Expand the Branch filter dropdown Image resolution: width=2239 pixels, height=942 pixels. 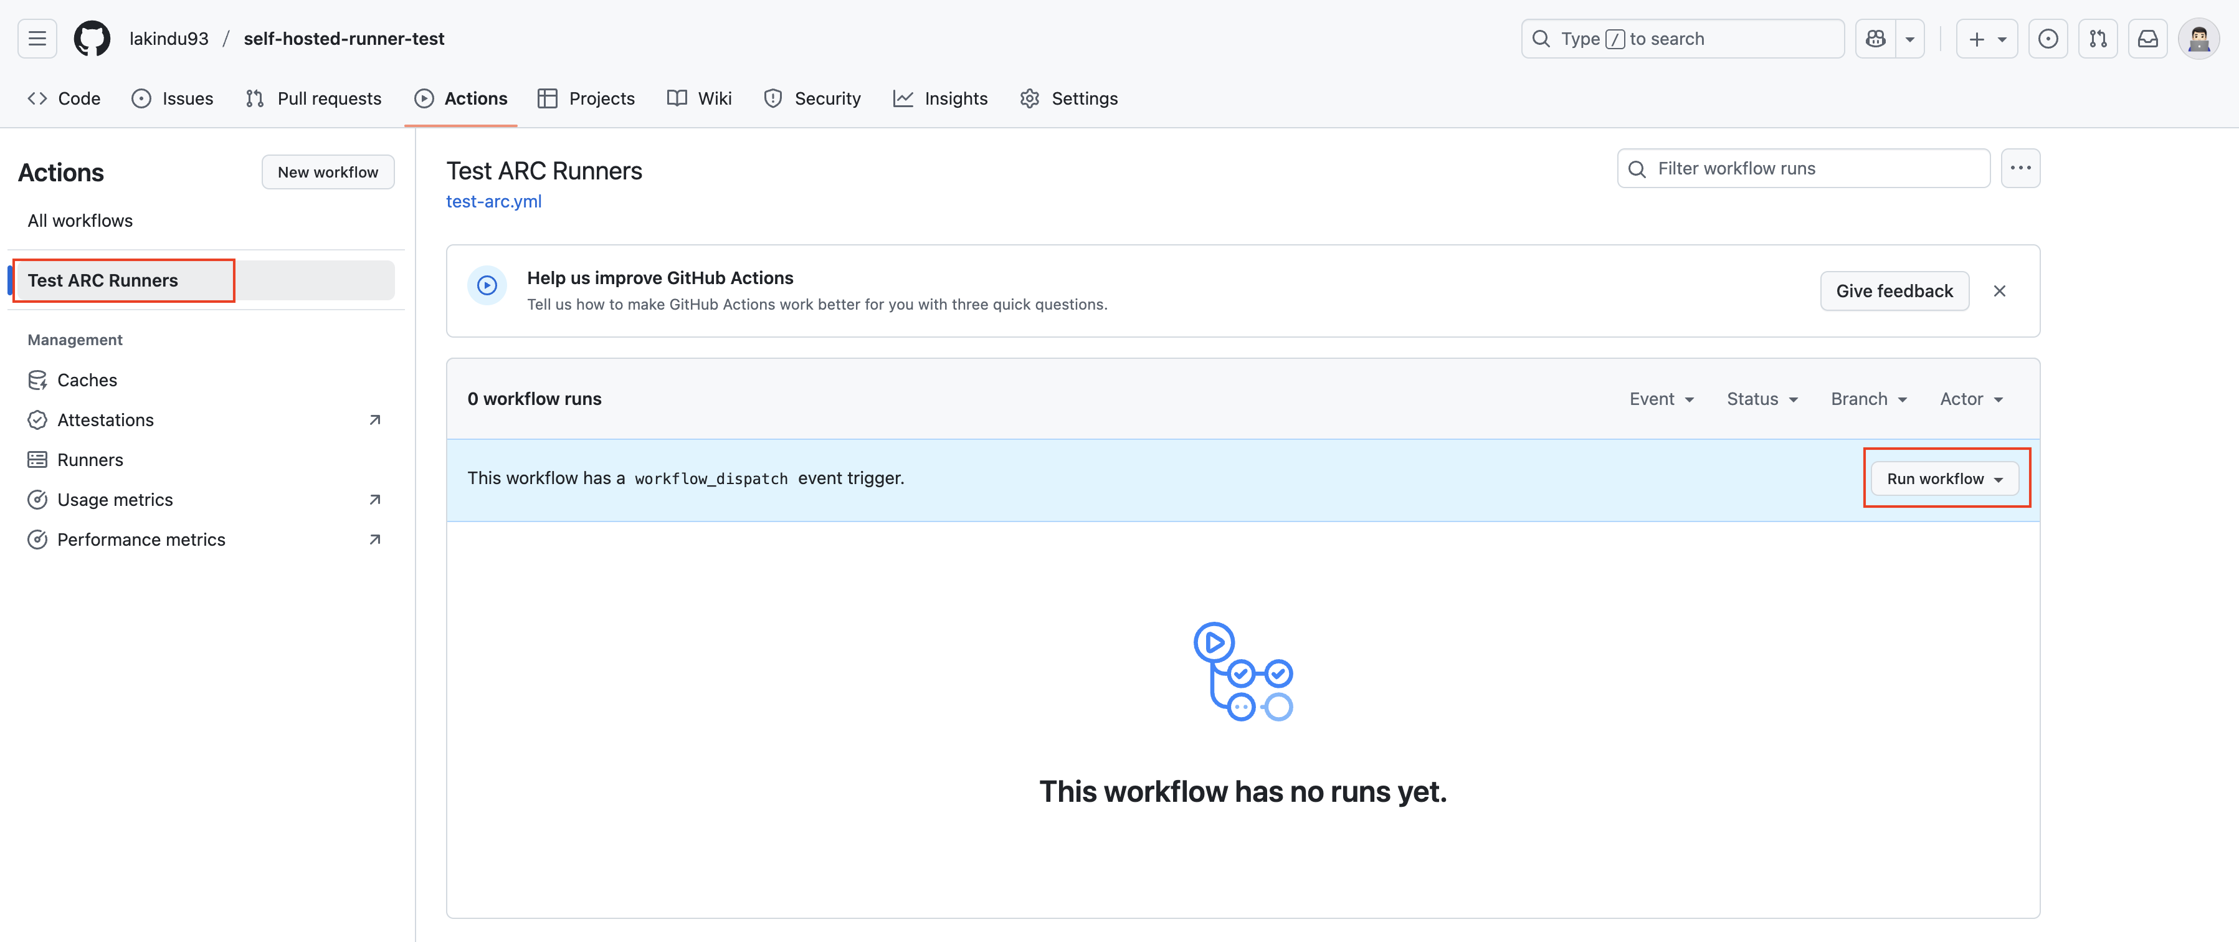coord(1868,399)
